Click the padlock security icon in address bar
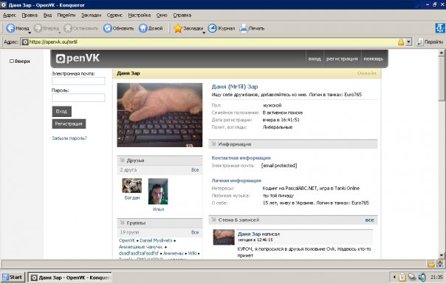Image resolution: width=446 pixels, height=284 pixels. (x=401, y=42)
